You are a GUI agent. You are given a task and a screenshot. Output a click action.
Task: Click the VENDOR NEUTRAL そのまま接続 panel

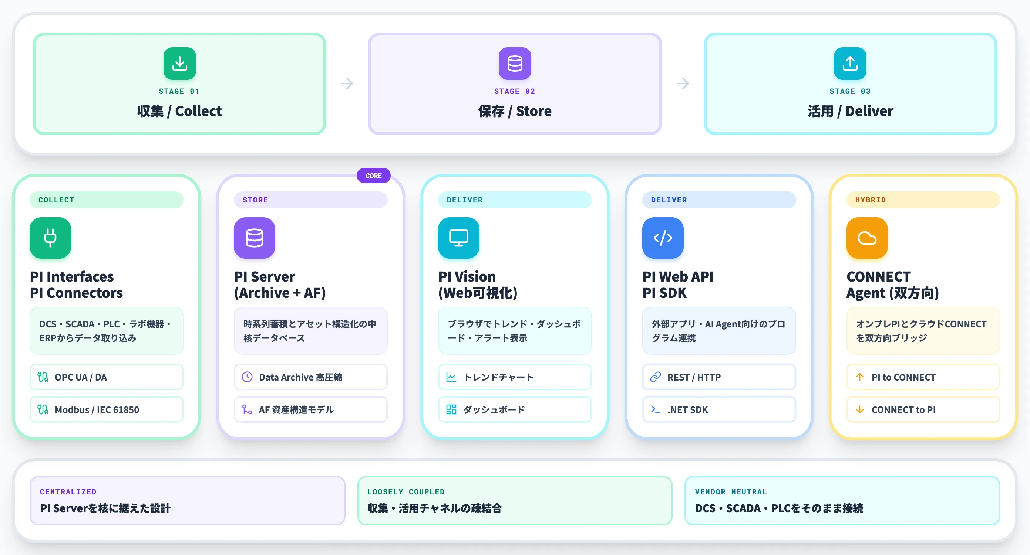pyautogui.click(x=842, y=501)
